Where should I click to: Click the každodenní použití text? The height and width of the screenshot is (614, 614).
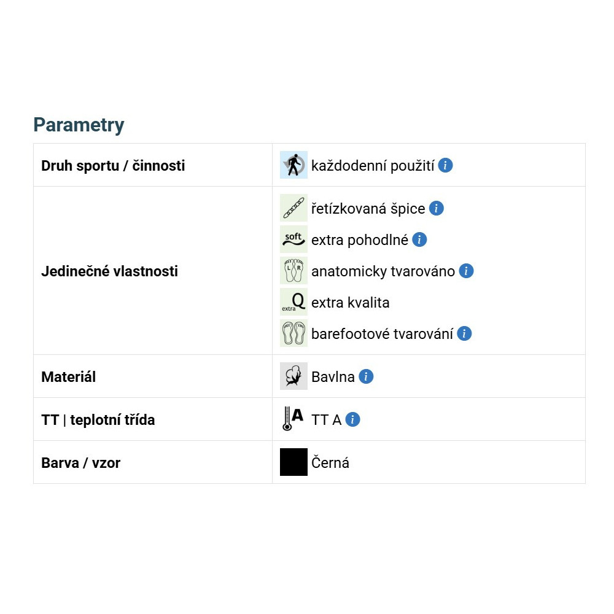pyautogui.click(x=373, y=166)
